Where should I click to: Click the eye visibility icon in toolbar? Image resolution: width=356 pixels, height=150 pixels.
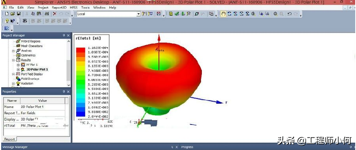point(25,21)
